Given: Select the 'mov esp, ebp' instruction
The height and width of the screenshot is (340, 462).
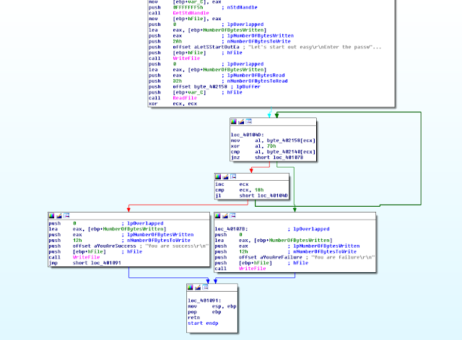Looking at the screenshot, I should pyautogui.click(x=212, y=306).
